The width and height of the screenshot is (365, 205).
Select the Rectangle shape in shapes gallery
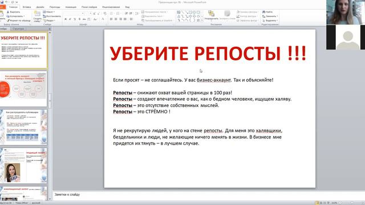(x=190, y=12)
